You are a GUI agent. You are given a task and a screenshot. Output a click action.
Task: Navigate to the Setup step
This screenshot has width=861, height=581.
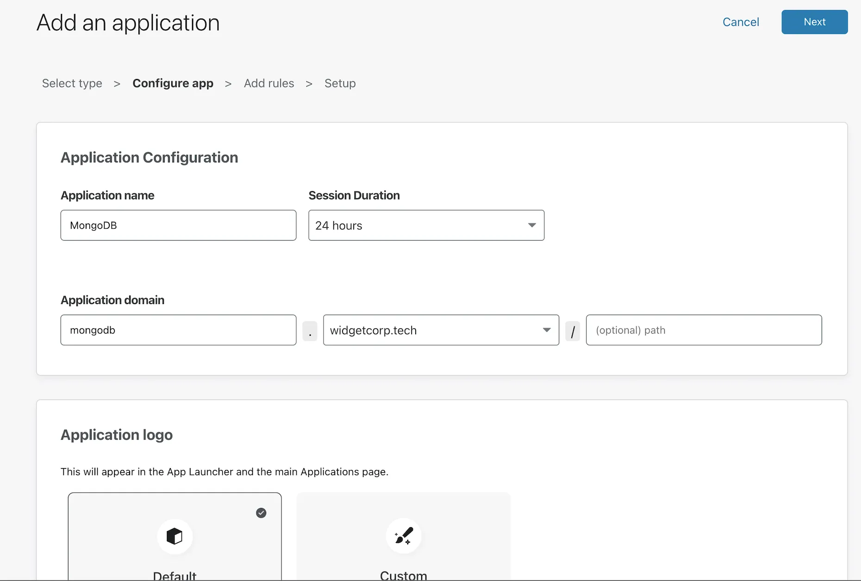[x=340, y=83]
